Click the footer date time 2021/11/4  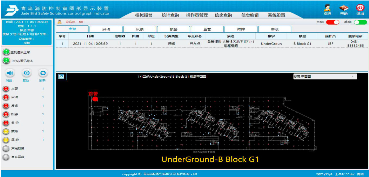[x=340, y=174]
